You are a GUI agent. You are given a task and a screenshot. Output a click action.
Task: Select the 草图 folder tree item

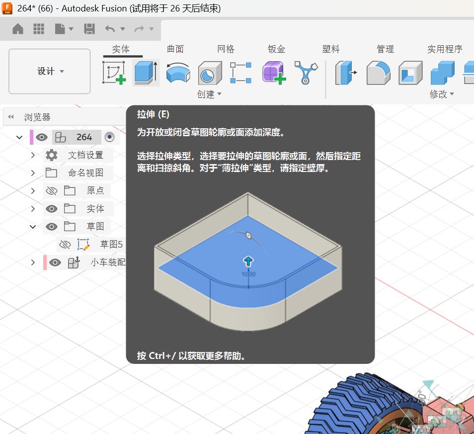click(x=95, y=227)
